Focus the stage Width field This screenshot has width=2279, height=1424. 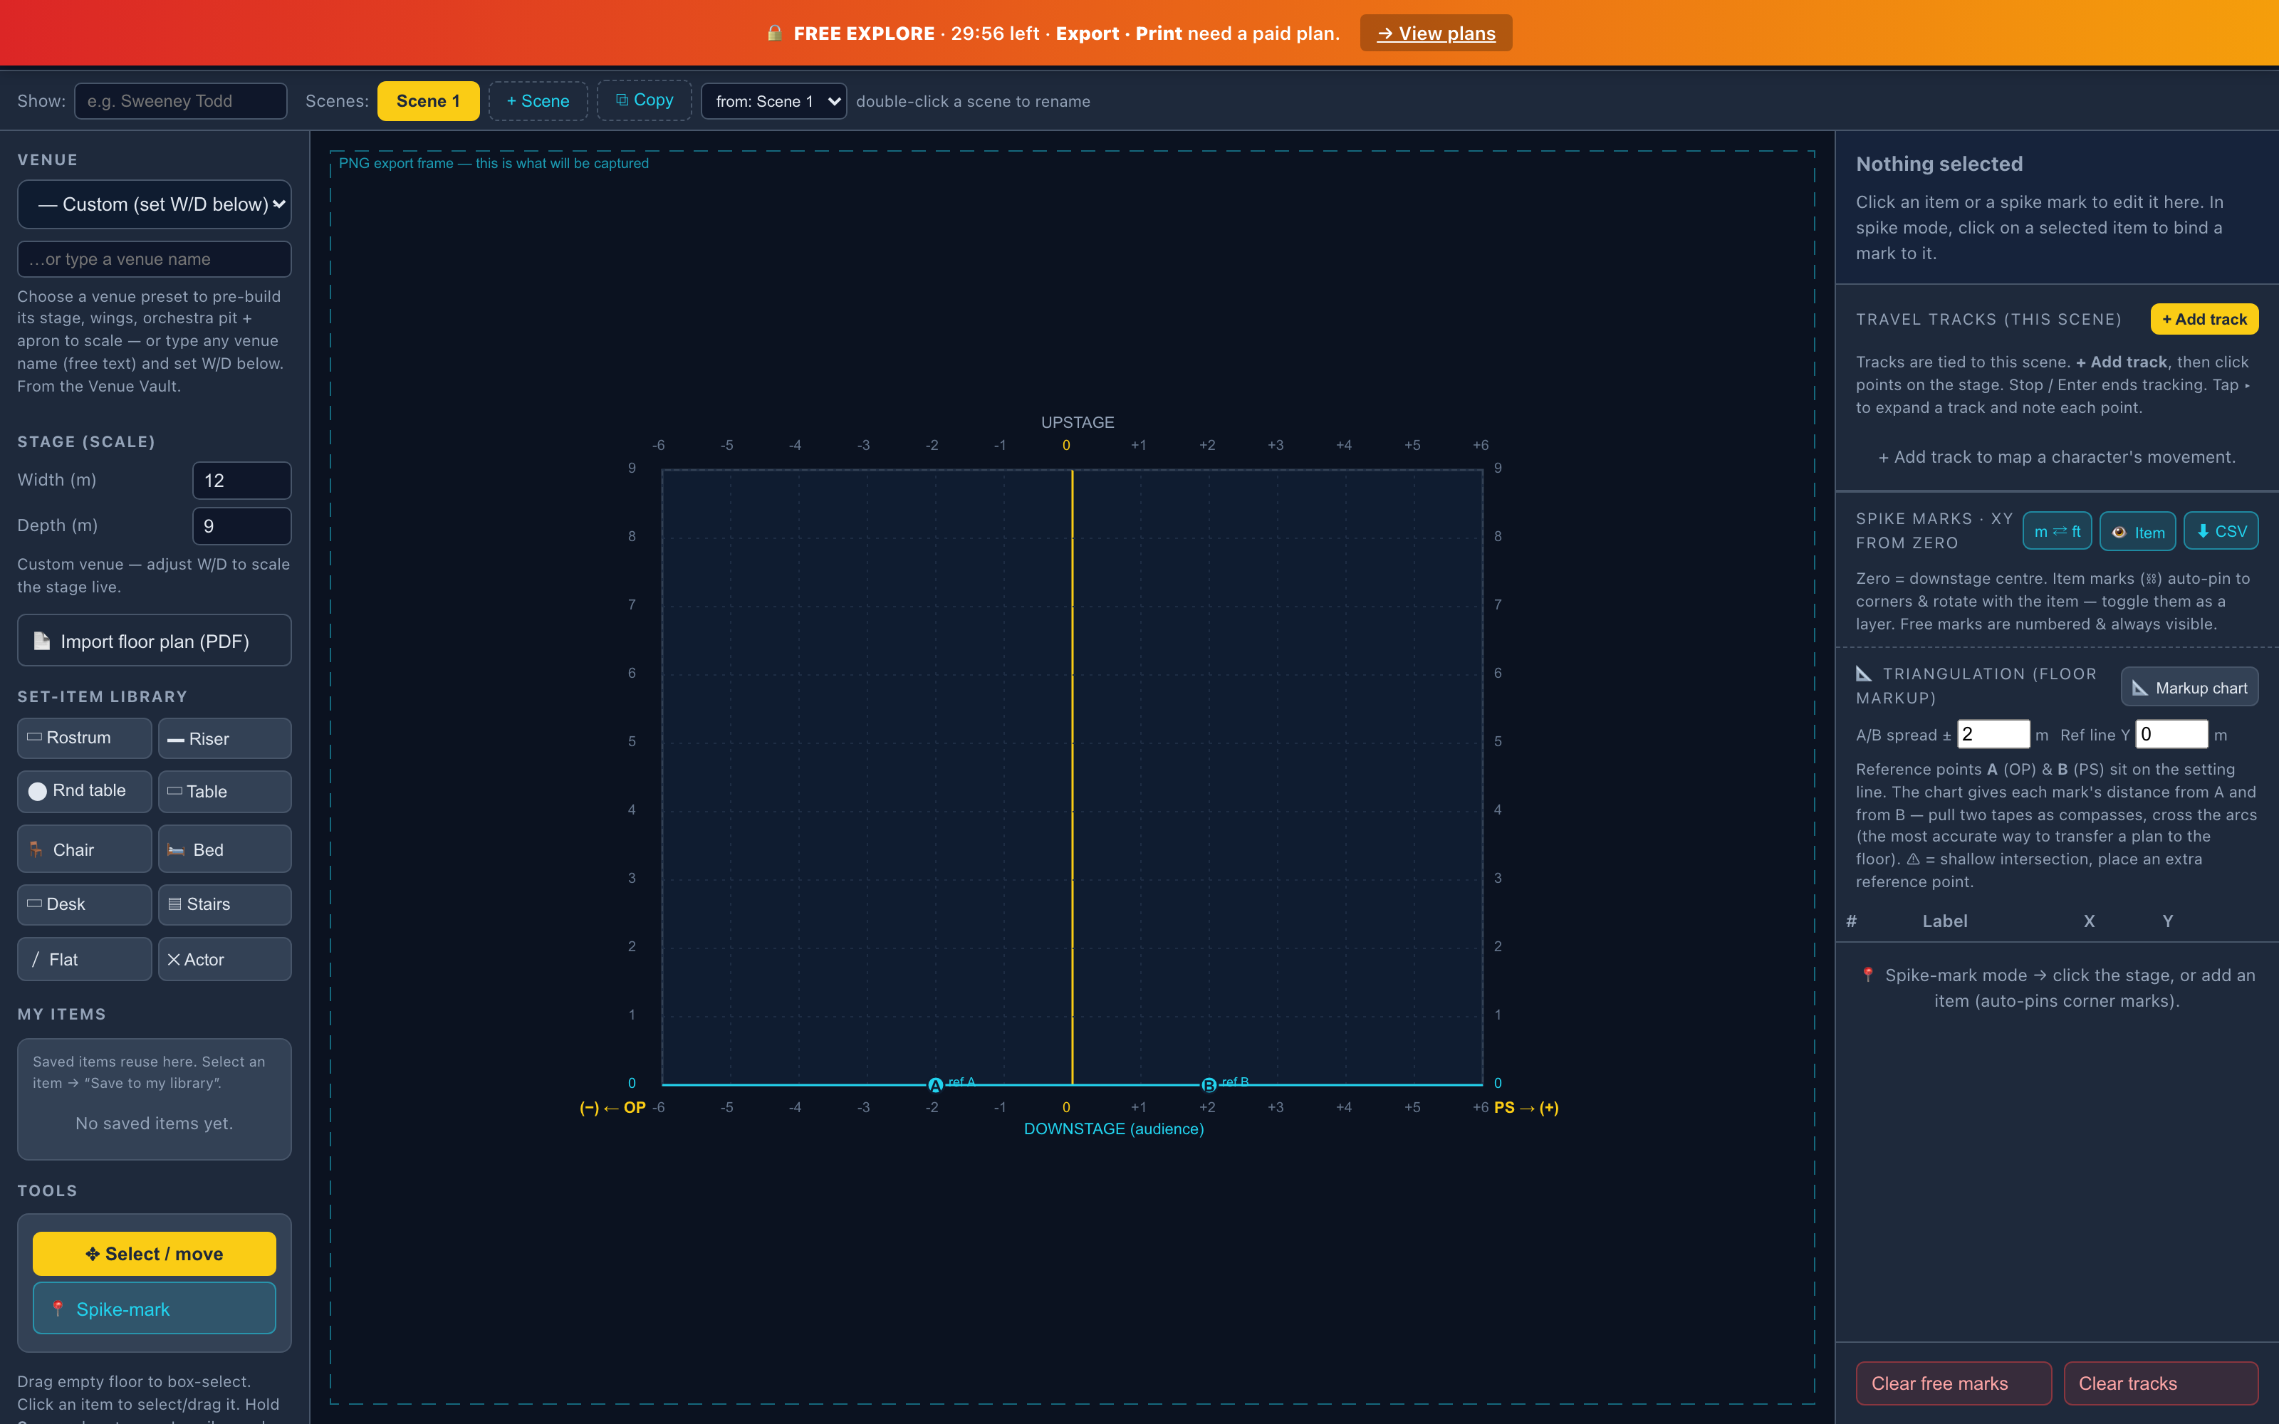242,481
